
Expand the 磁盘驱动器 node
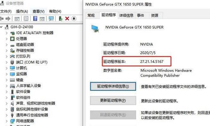[7, 45]
